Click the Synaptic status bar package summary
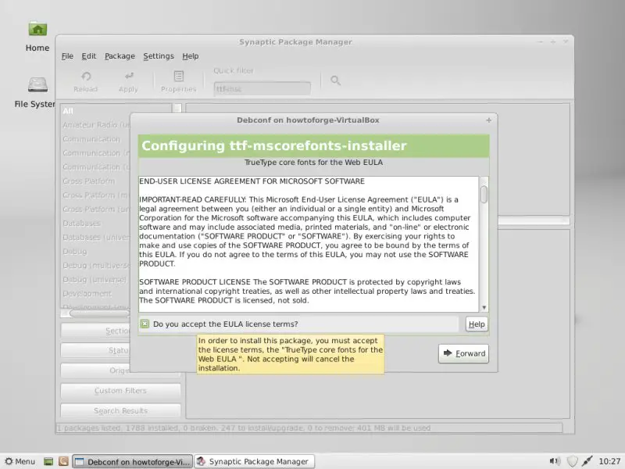Image resolution: width=625 pixels, height=469 pixels. pyautogui.click(x=243, y=428)
